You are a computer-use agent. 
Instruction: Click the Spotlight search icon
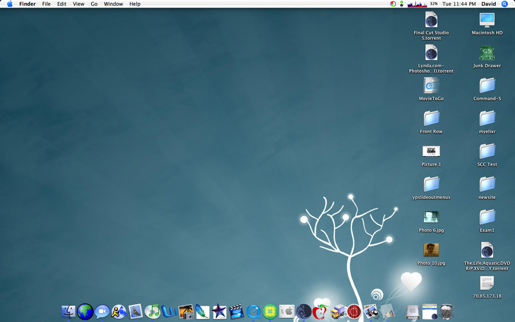(505, 4)
